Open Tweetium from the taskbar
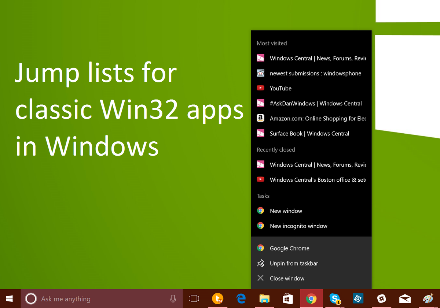Image resolution: width=440 pixels, height=308 pixels. pos(218,299)
